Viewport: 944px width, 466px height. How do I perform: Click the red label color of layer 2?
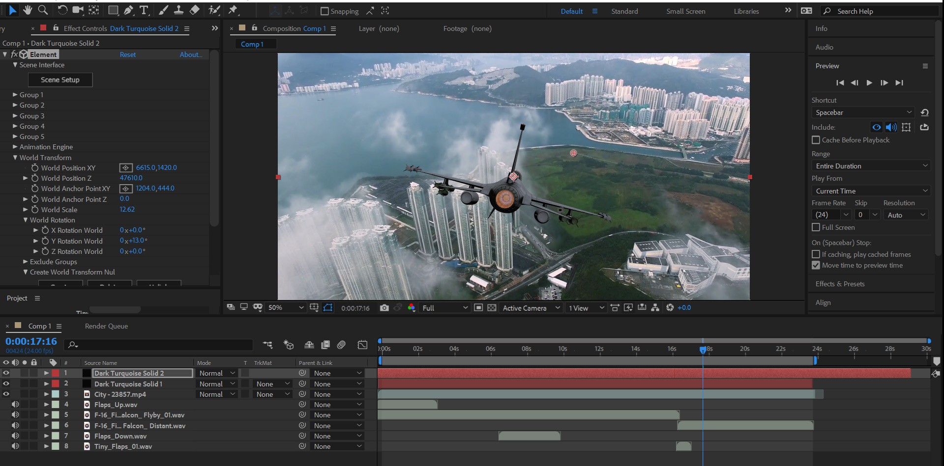point(56,384)
